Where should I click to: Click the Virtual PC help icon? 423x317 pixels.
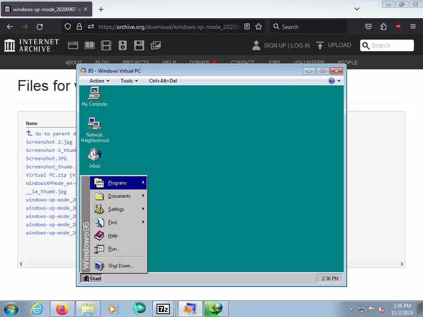[x=332, y=81]
